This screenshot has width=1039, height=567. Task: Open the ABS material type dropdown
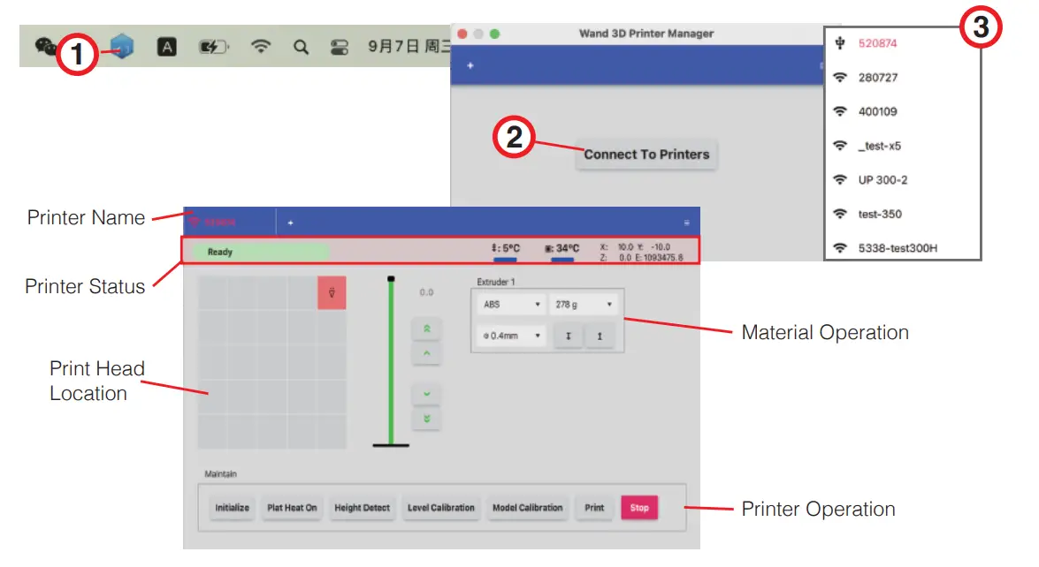510,305
